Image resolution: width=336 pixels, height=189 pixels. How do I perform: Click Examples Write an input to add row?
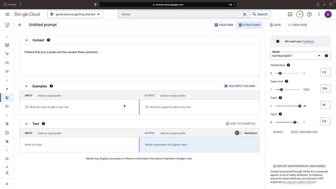(79, 107)
